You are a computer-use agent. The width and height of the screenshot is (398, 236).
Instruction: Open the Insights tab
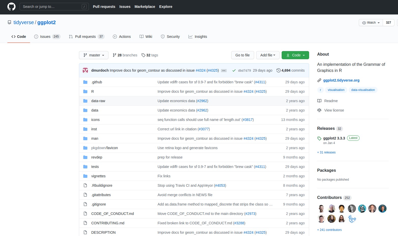pyautogui.click(x=198, y=37)
